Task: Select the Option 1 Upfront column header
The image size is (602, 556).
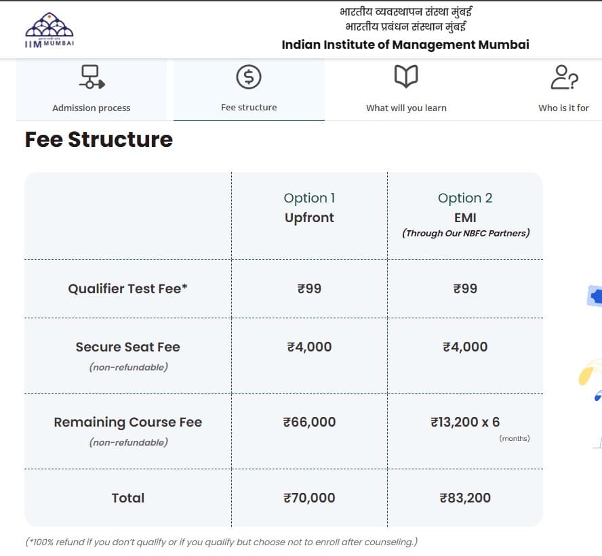Action: click(x=309, y=207)
